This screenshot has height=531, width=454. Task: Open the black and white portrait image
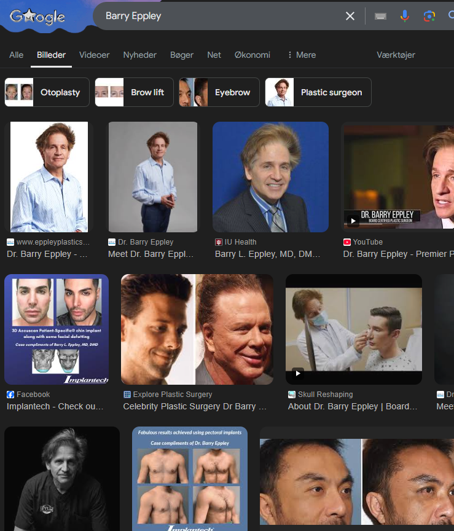(62, 479)
